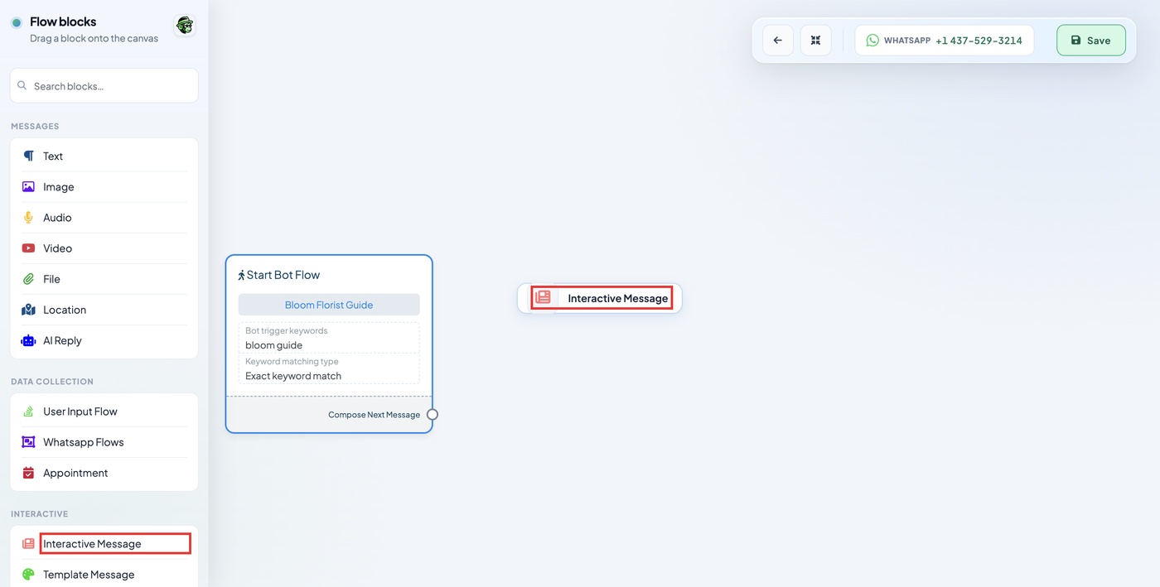This screenshot has height=587, width=1160.
Task: Focus the Search blocks field
Action: point(104,86)
